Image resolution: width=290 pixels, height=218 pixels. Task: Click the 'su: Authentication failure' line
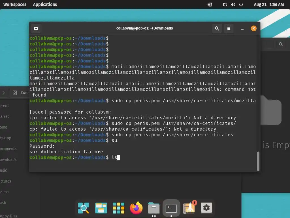[66, 152]
